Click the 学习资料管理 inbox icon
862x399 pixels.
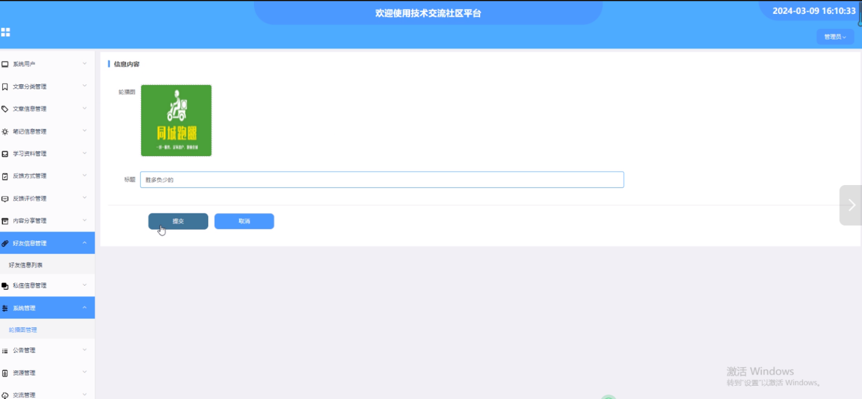click(5, 154)
